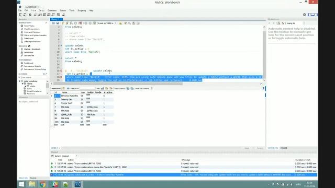Screen dimensions: 335x188
Task: Select the Views folder in schema tree
Action: (29, 89)
